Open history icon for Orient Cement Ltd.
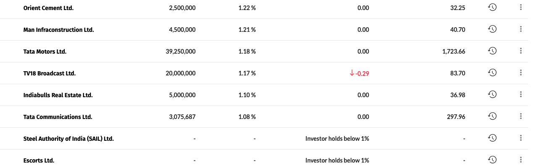Screen dimensions: 536x168 coord(492,7)
